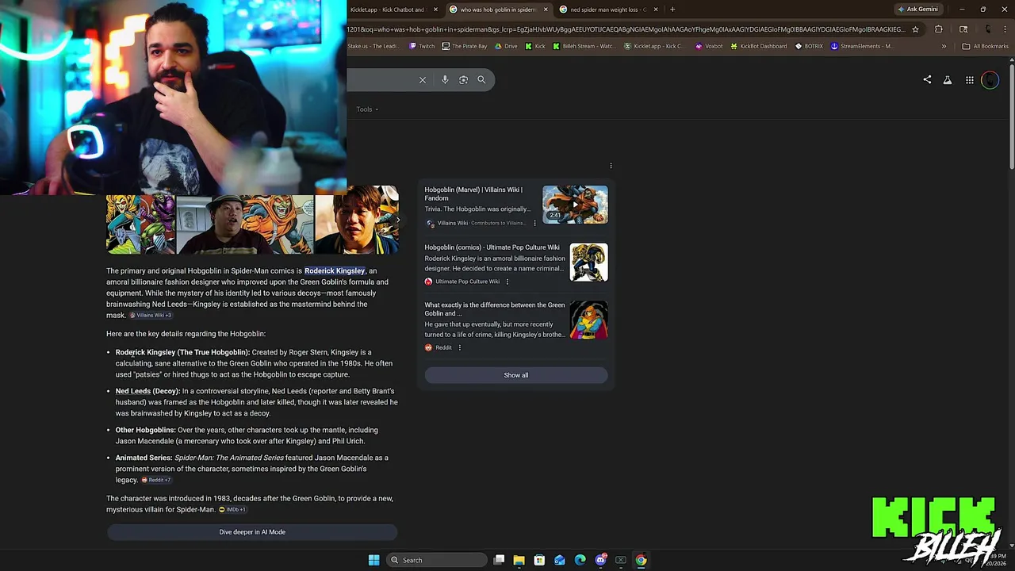Open the Reddit +7 source chip
The height and width of the screenshot is (571, 1015).
155,480
